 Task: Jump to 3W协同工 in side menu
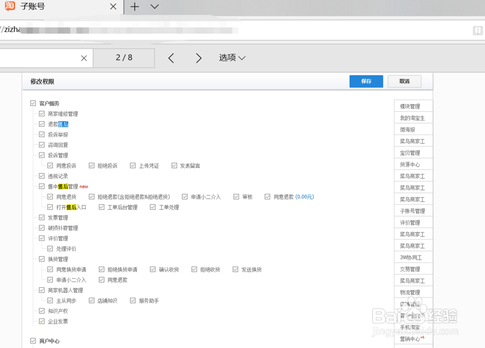[x=413, y=257]
